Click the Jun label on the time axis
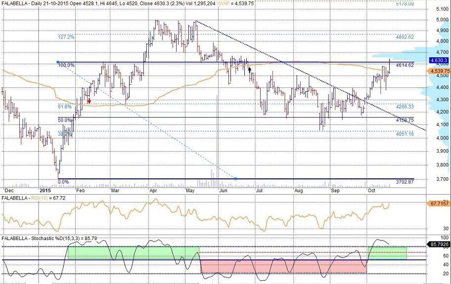The height and width of the screenshot is (284, 451). (x=223, y=190)
